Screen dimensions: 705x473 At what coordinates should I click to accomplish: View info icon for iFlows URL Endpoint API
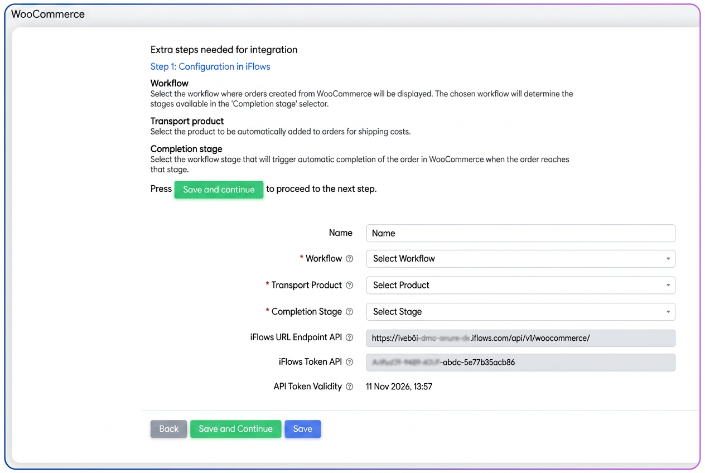click(x=350, y=337)
